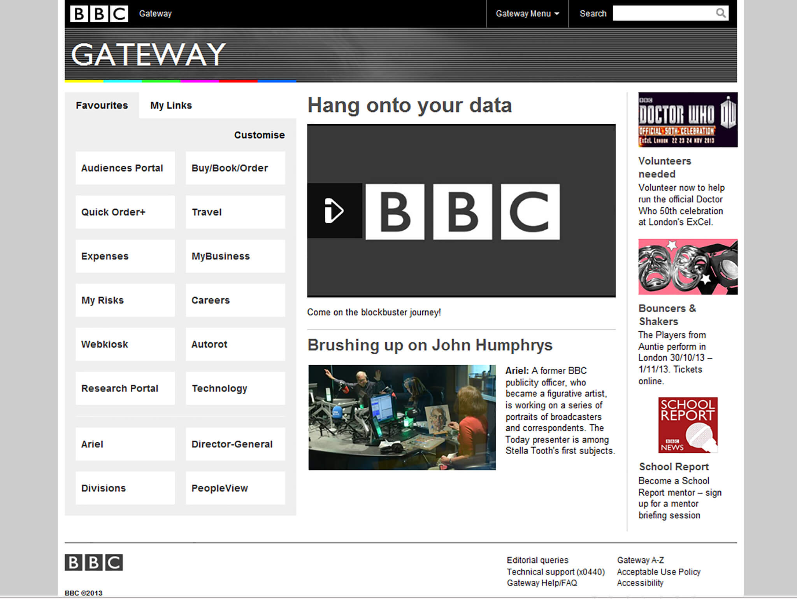
Task: Open the My Risks favourite
Action: click(125, 300)
